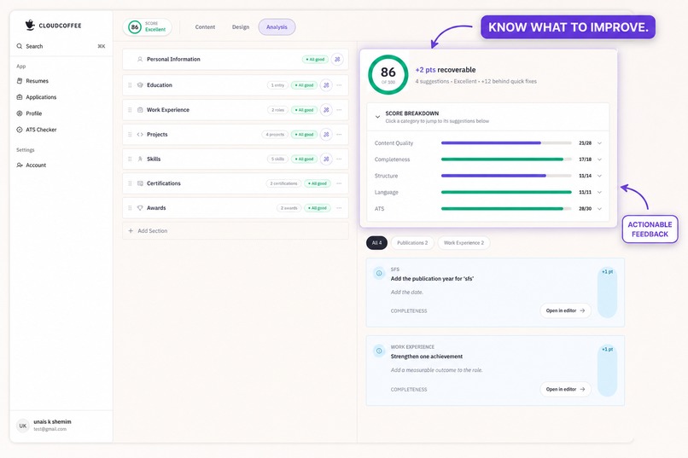Click the Completeness progress bar
The image size is (688, 458).
pos(506,159)
